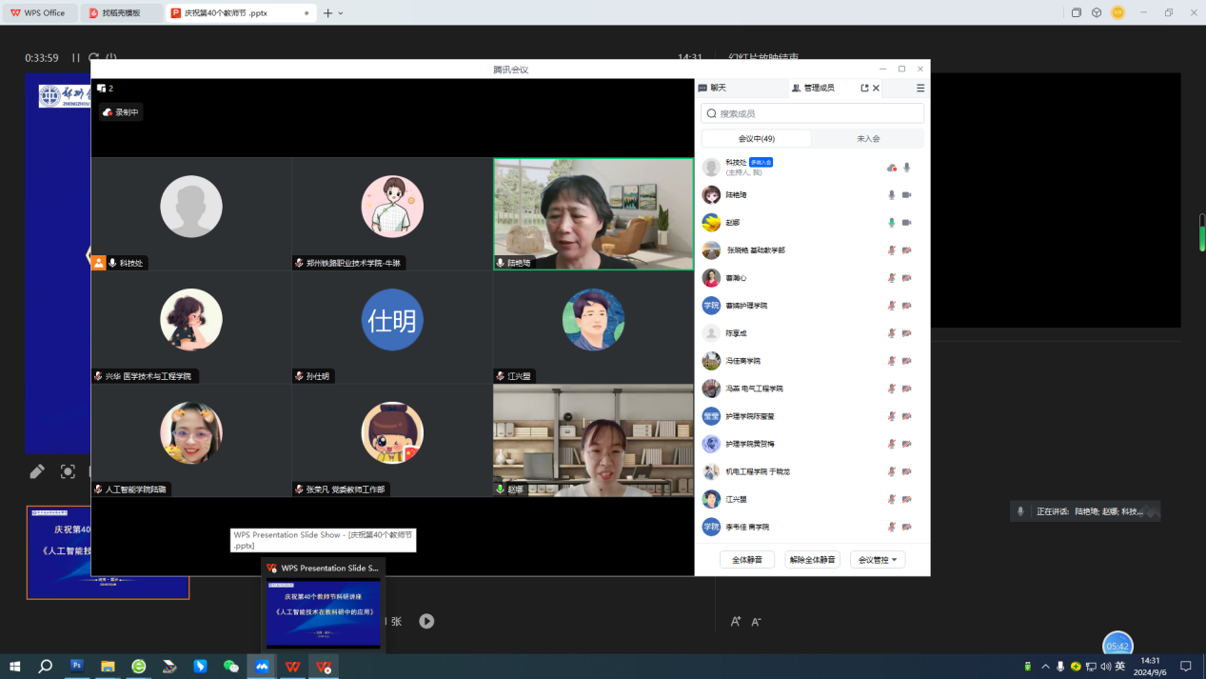The image size is (1206, 679).
Task: Open Tencent Meeting from the taskbar
Action: (x=262, y=667)
